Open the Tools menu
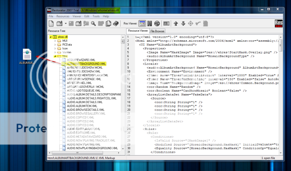This screenshot has width=291, height=171. coord(96,16)
